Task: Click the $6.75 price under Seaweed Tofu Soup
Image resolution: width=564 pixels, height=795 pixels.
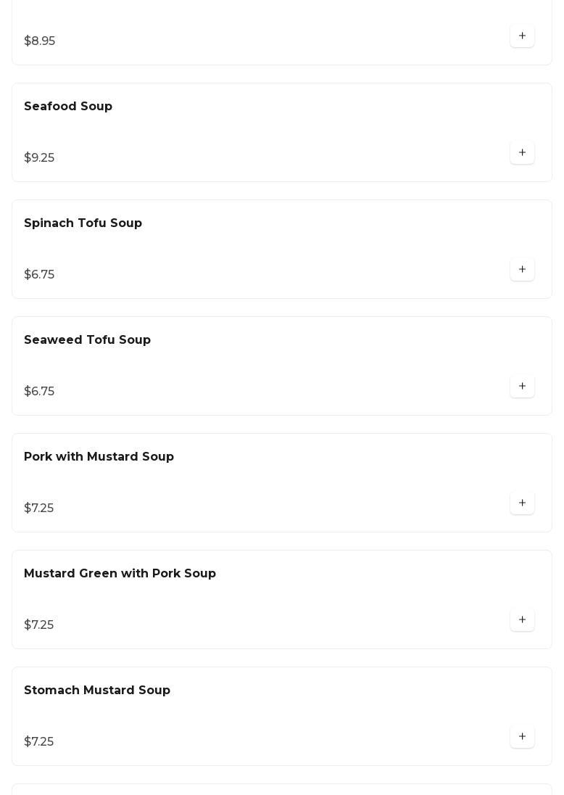Action: coord(39,392)
